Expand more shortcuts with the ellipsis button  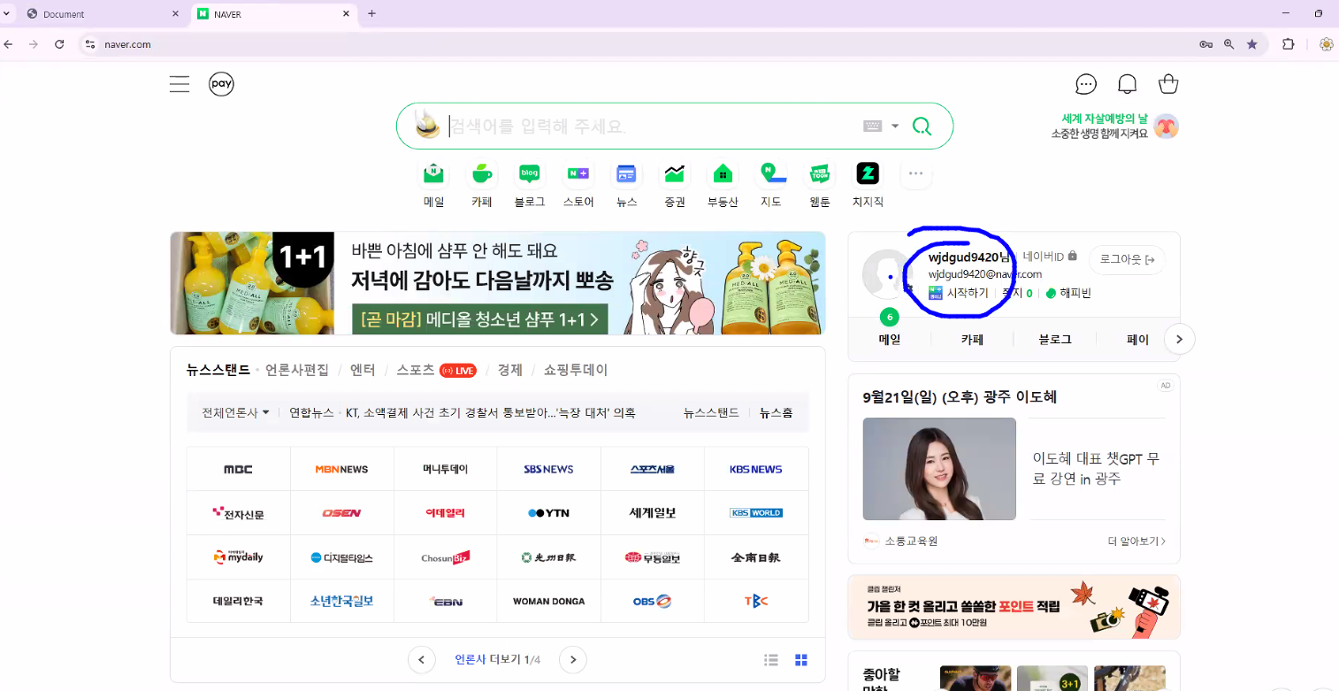pos(915,173)
